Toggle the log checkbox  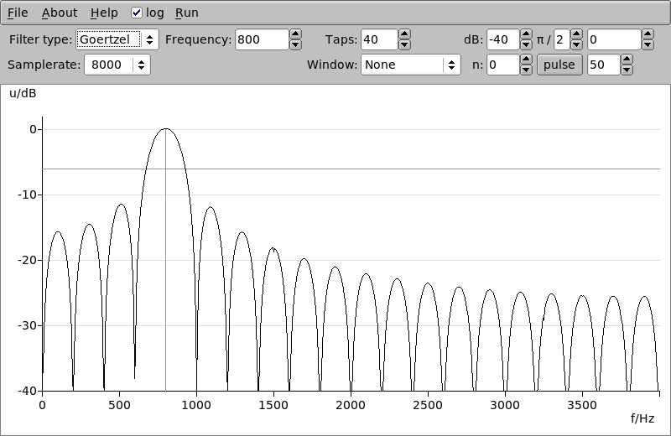(137, 13)
